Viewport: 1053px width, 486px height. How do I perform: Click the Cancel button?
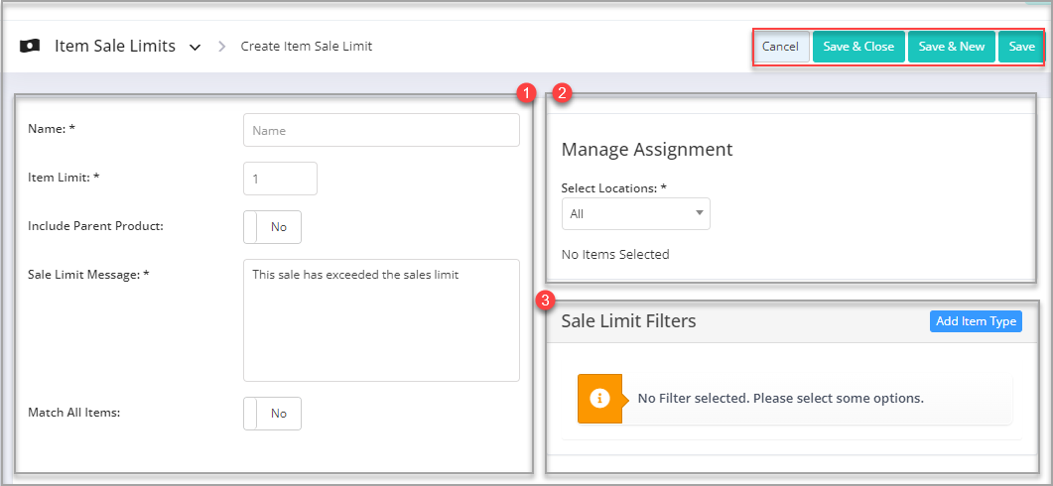pos(780,47)
